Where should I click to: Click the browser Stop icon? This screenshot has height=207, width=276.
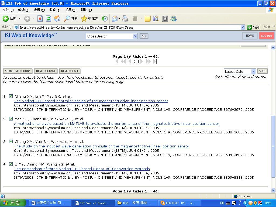[x=40, y=19]
